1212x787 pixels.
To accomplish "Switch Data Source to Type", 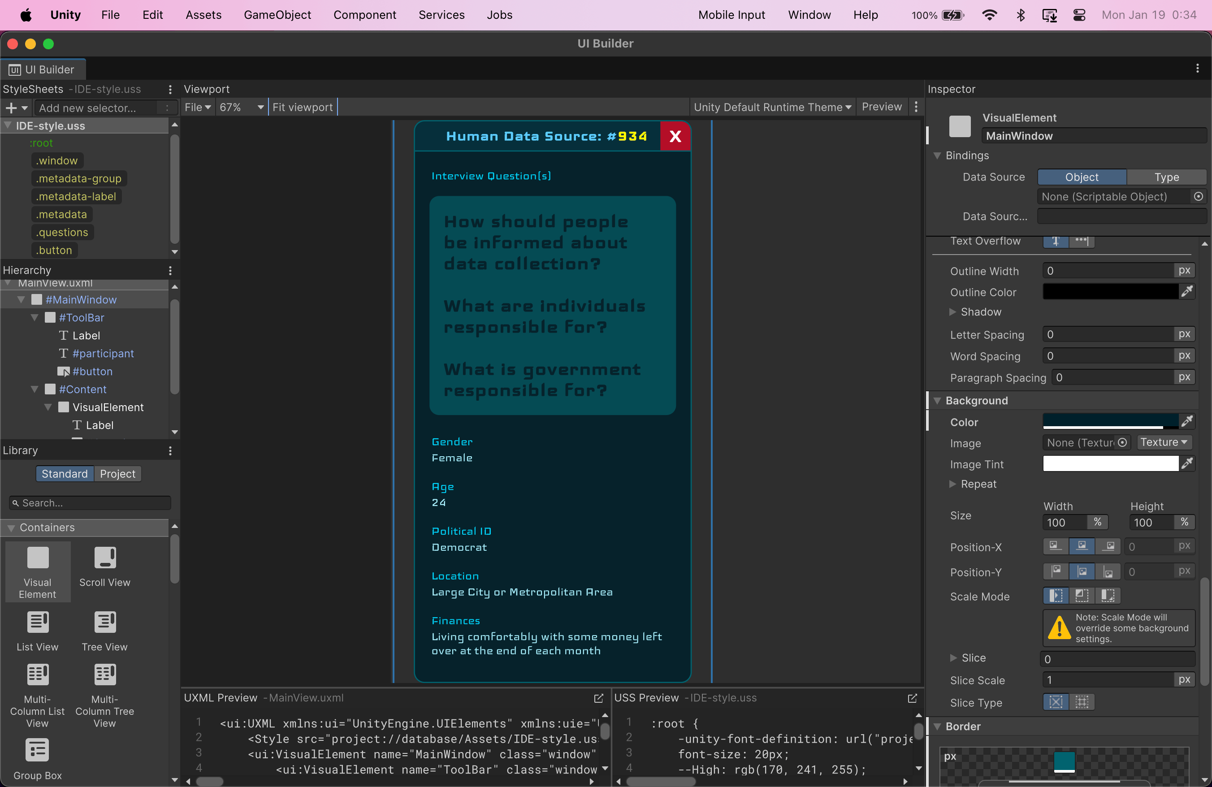I will pyautogui.click(x=1166, y=177).
